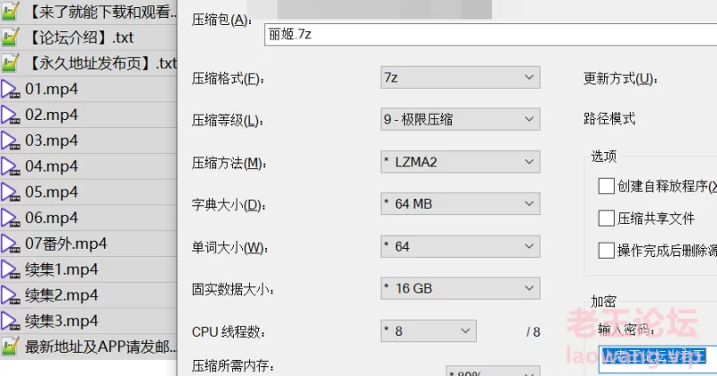This screenshot has width=717, height=376.
Task: Select the 01.mp4 video file icon
Action: (10, 90)
